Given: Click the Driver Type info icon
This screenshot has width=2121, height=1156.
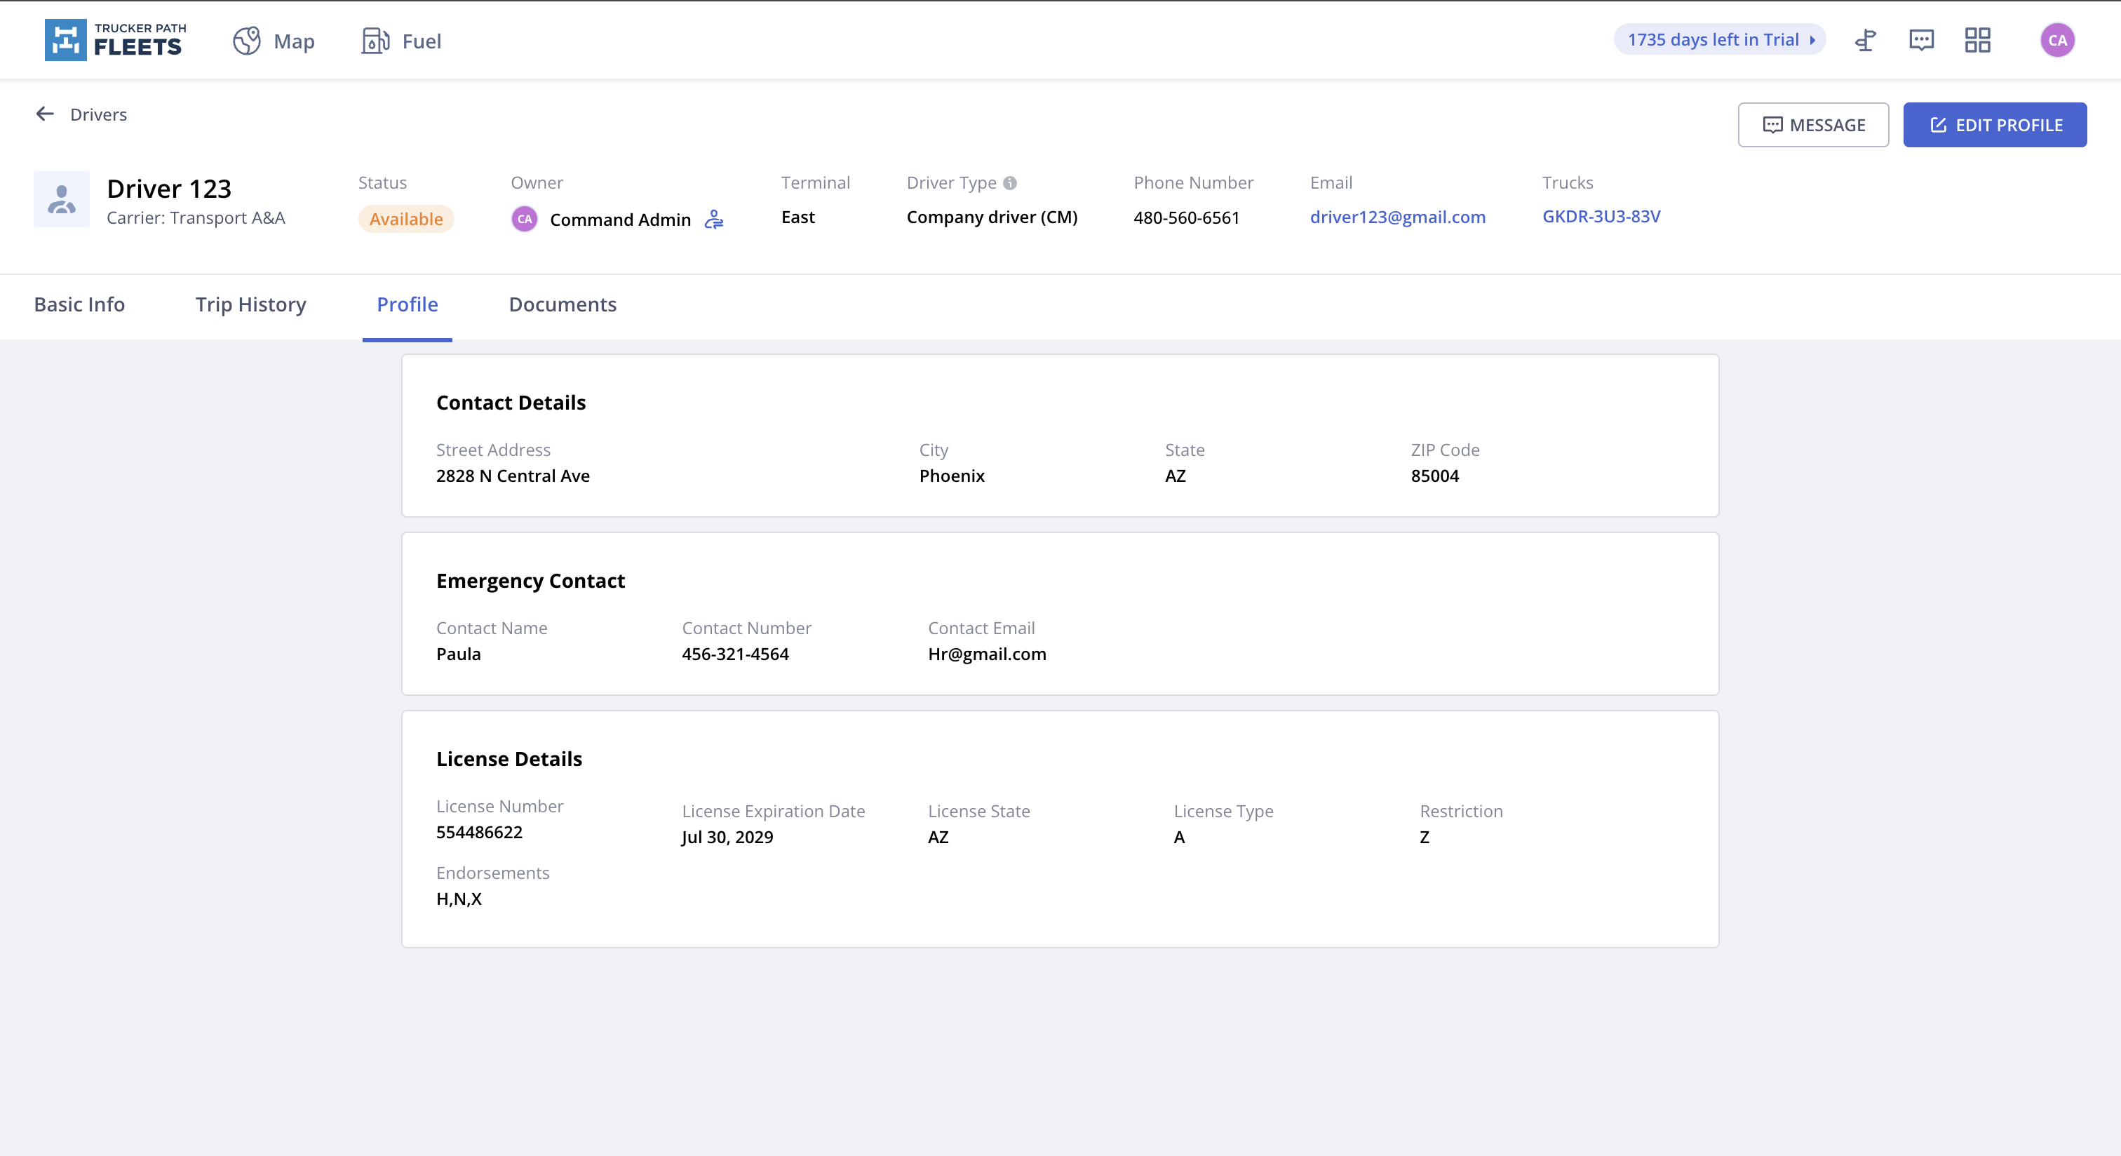Looking at the screenshot, I should [x=1010, y=183].
